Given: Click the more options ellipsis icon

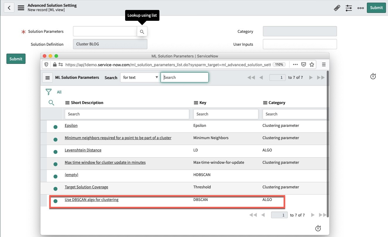Looking at the screenshot, I should [360, 8].
